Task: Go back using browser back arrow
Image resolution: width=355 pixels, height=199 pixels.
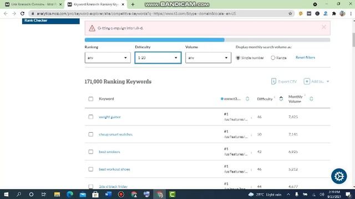Action: point(6,13)
